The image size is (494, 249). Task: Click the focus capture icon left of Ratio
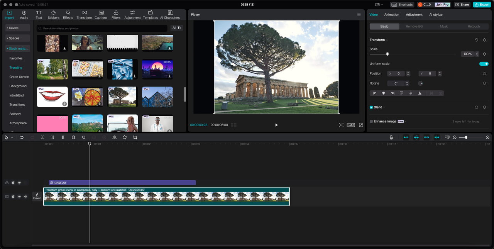(x=341, y=125)
